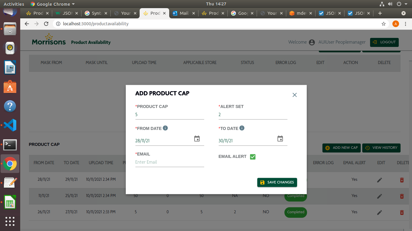Open the From Date calendar picker icon
Viewport: 412px width, 231px height.
tap(197, 139)
